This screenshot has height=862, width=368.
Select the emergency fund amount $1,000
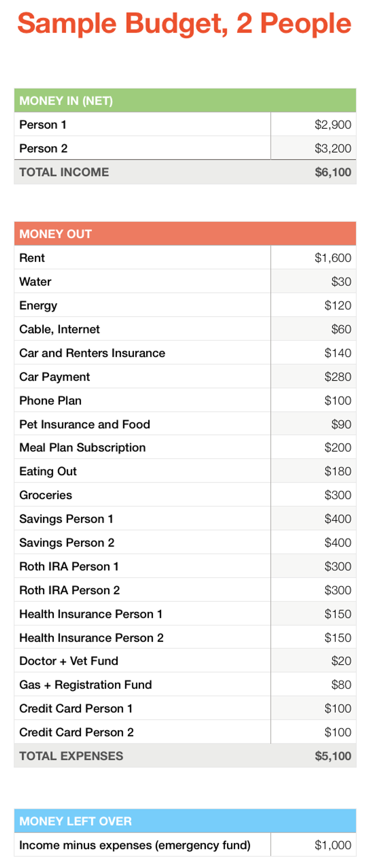tap(333, 845)
